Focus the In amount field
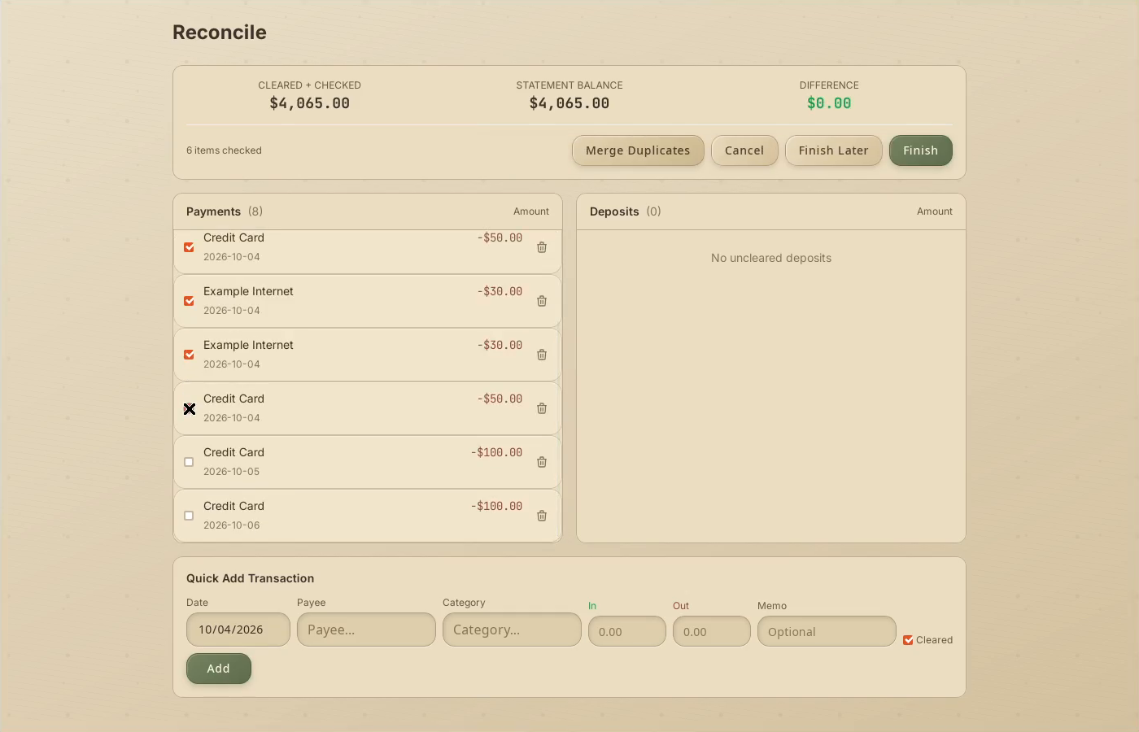The height and width of the screenshot is (732, 1139). (627, 631)
